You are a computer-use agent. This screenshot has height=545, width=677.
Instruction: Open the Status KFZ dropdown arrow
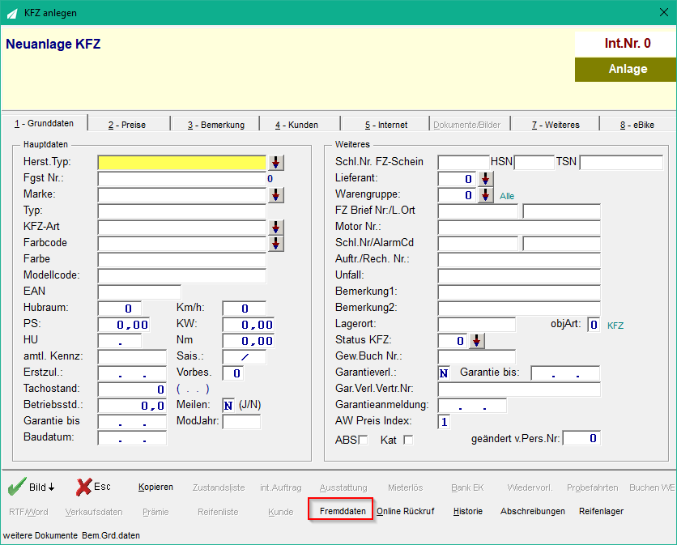pos(477,341)
